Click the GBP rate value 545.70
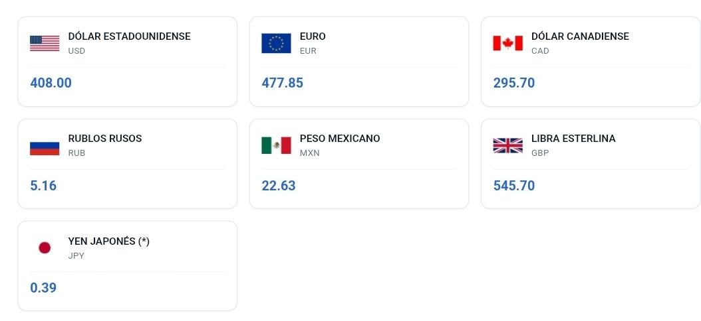The height and width of the screenshot is (321, 701). (513, 186)
